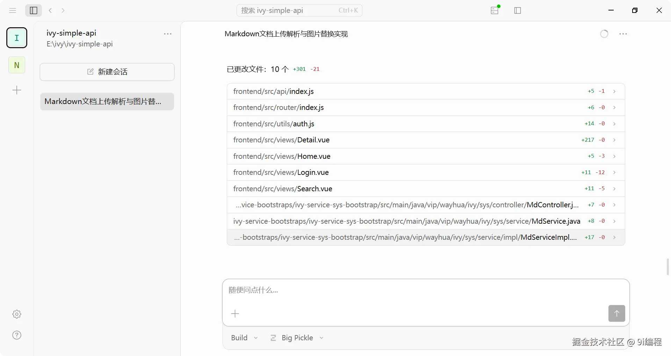Expand the frontend/src/router/index.js diff row
The height and width of the screenshot is (356, 671).
pos(426,107)
